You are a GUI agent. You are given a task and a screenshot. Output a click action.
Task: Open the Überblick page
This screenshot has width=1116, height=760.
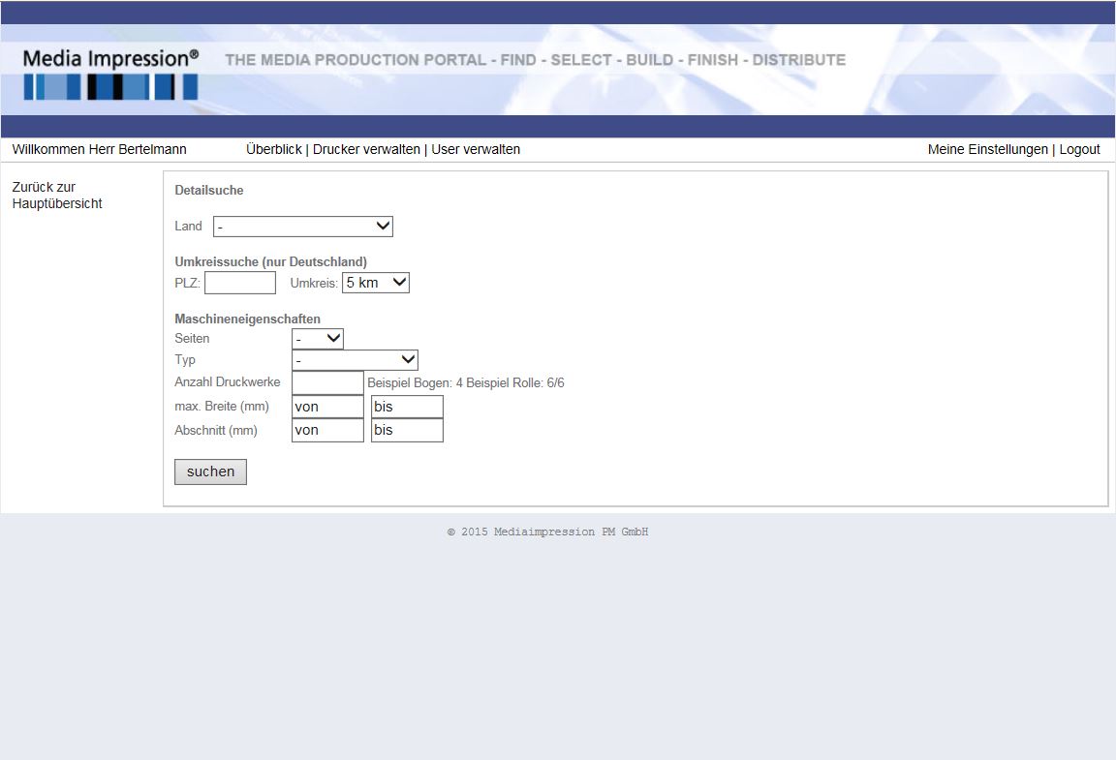click(x=273, y=149)
